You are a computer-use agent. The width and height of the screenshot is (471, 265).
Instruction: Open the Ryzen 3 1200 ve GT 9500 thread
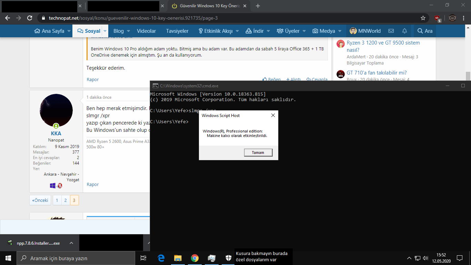pos(383,46)
